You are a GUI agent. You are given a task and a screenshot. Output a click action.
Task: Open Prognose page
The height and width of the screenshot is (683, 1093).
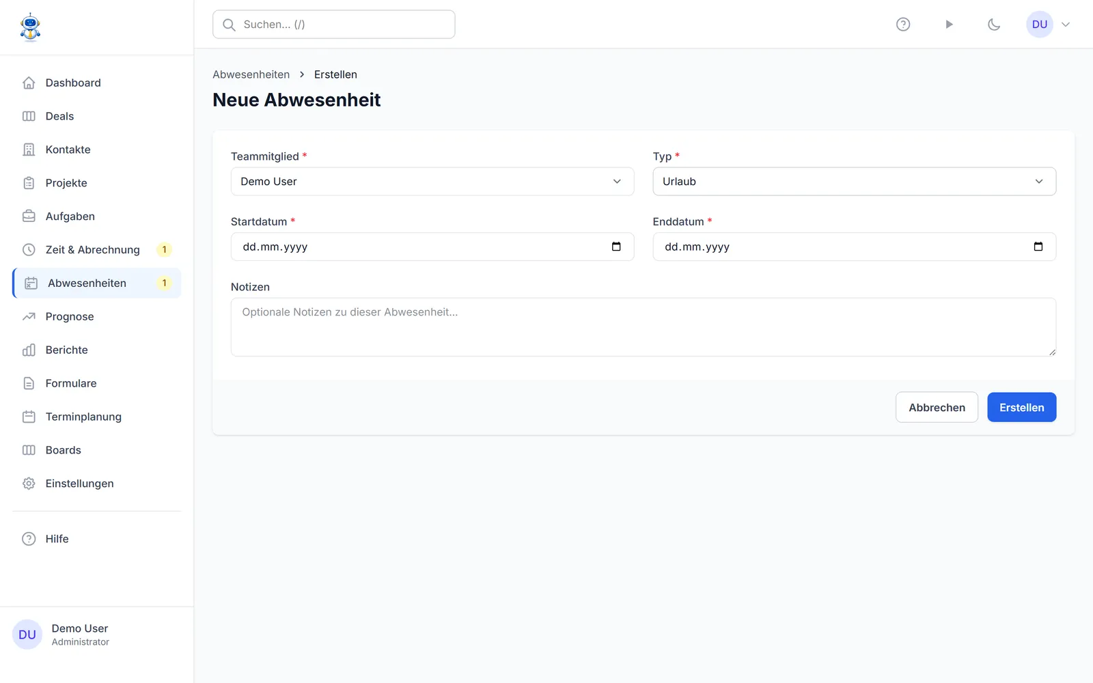point(97,317)
